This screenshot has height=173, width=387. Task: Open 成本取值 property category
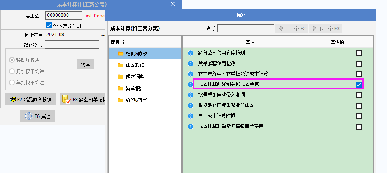pyautogui.click(x=145, y=65)
